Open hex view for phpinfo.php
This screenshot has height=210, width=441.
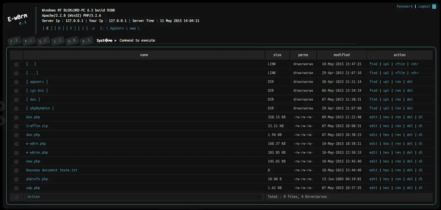(x=386, y=179)
